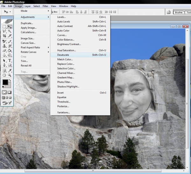Switch to Full Screen Mode
The width and height of the screenshot is (191, 174).
tap(10, 98)
